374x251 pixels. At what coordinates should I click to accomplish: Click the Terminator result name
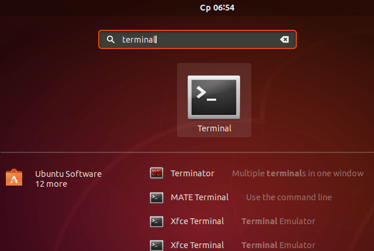pyautogui.click(x=192, y=173)
